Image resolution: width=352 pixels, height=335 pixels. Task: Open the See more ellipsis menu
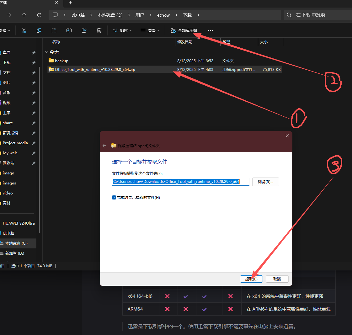coord(211,30)
